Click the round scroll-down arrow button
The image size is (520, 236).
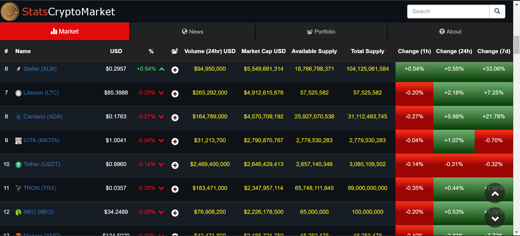pyautogui.click(x=495, y=218)
